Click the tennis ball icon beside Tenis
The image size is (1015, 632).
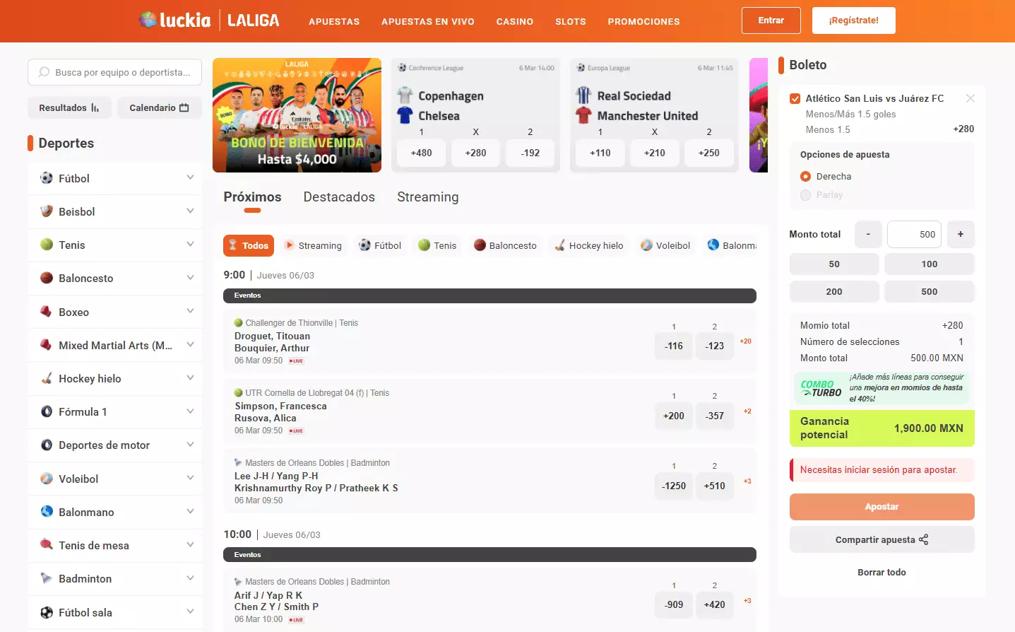click(47, 245)
